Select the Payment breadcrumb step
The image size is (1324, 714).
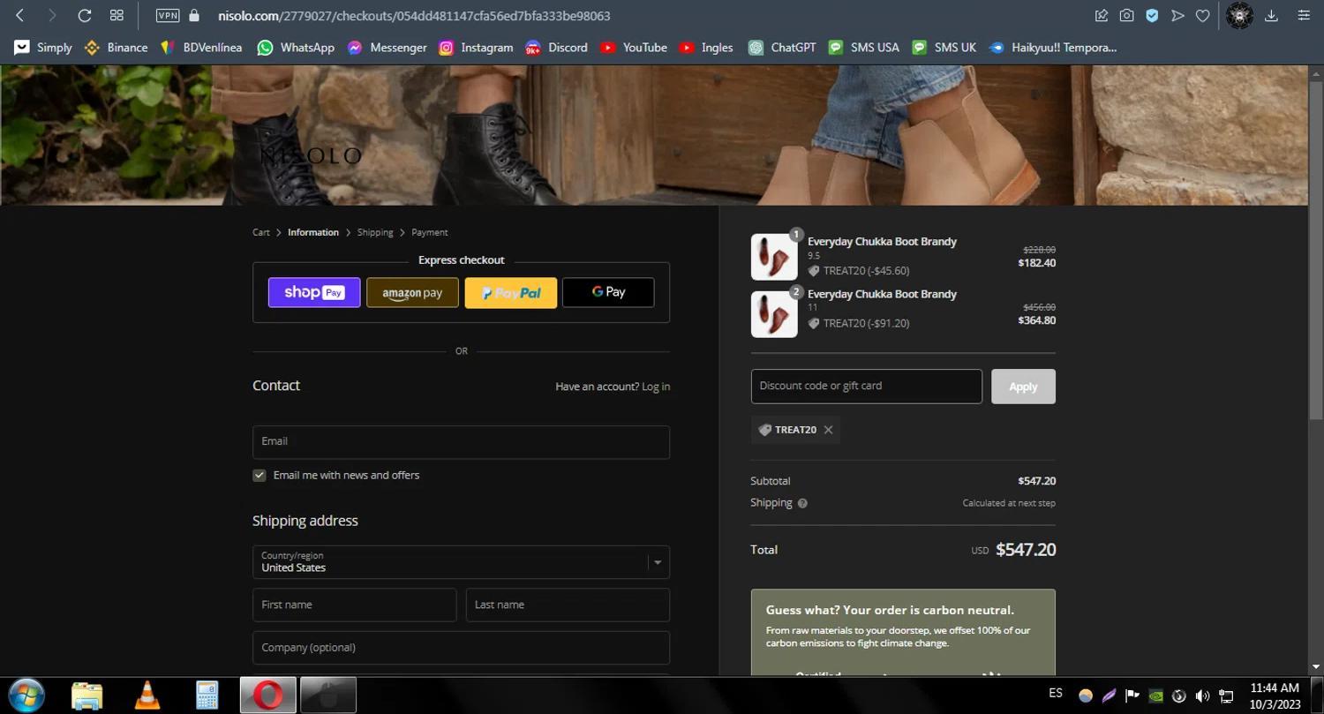430,232
